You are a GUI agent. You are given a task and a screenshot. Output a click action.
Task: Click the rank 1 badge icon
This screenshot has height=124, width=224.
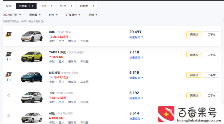pos(9,34)
